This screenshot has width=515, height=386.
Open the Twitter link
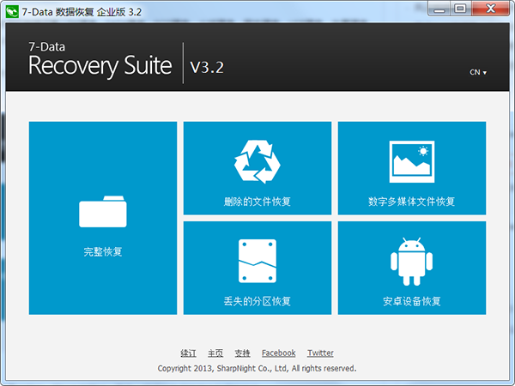(x=320, y=353)
